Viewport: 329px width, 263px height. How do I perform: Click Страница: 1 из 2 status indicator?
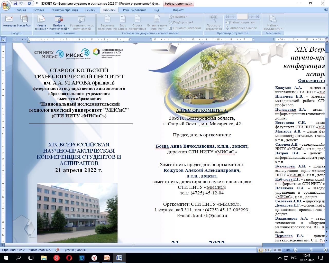point(13,250)
